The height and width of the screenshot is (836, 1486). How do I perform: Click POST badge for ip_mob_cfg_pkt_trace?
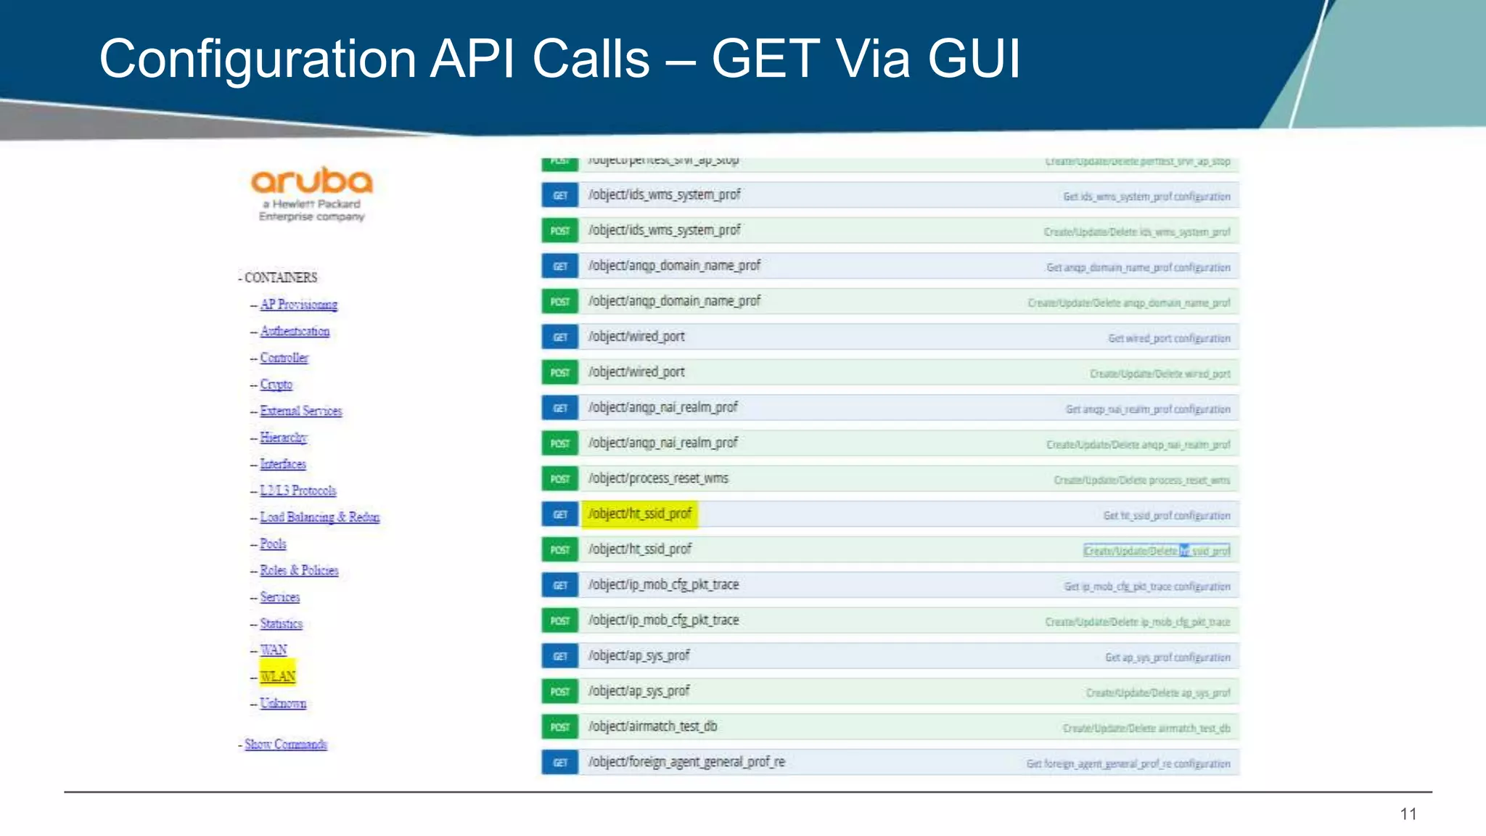(559, 621)
